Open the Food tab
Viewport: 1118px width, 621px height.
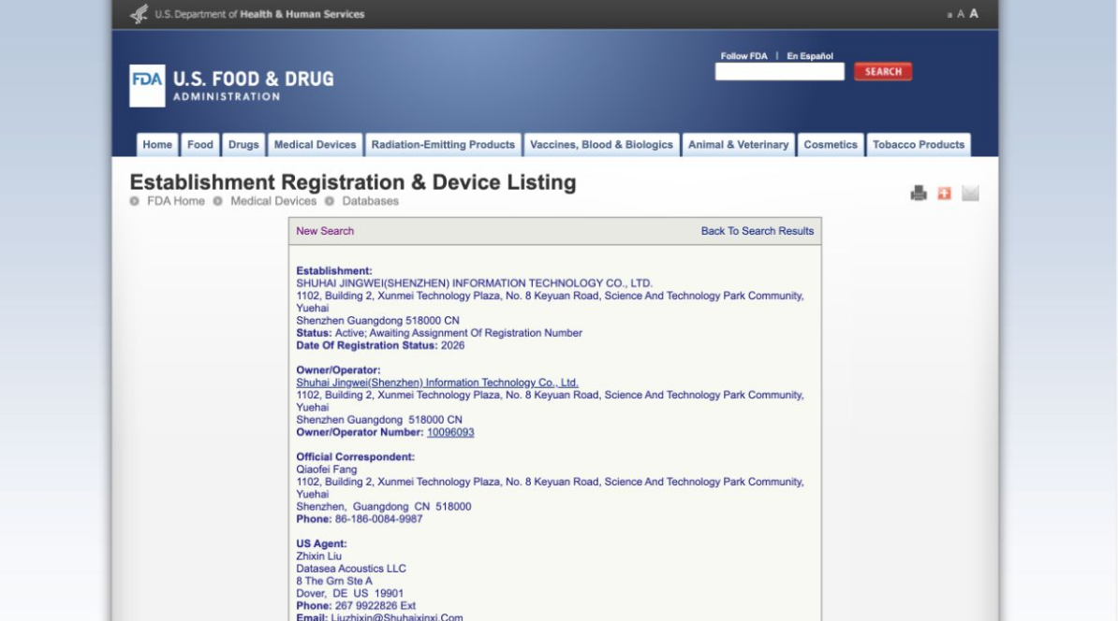click(200, 145)
